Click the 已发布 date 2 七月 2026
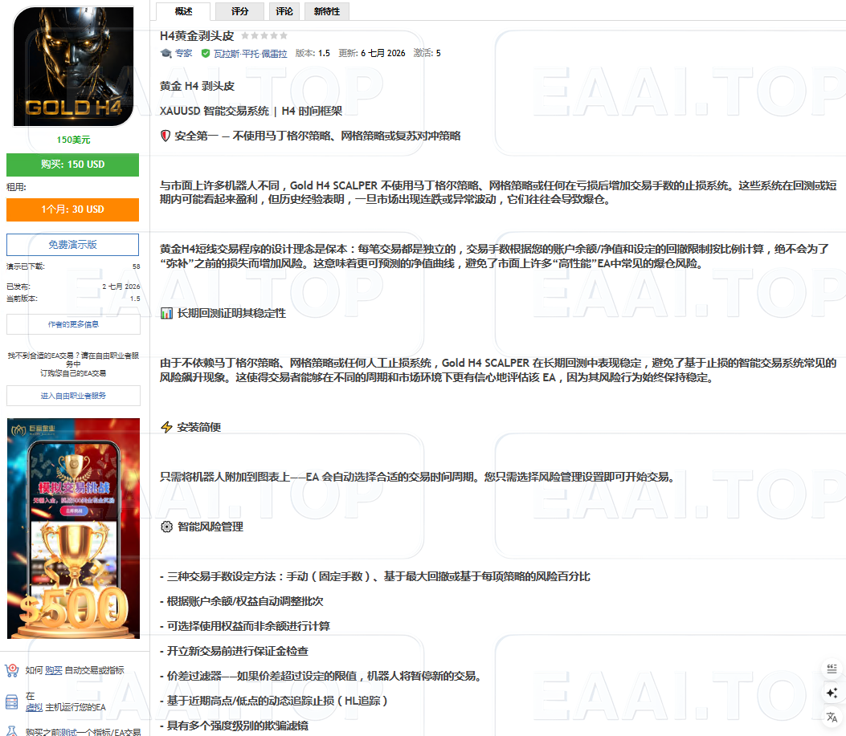846x736 pixels. point(121,287)
